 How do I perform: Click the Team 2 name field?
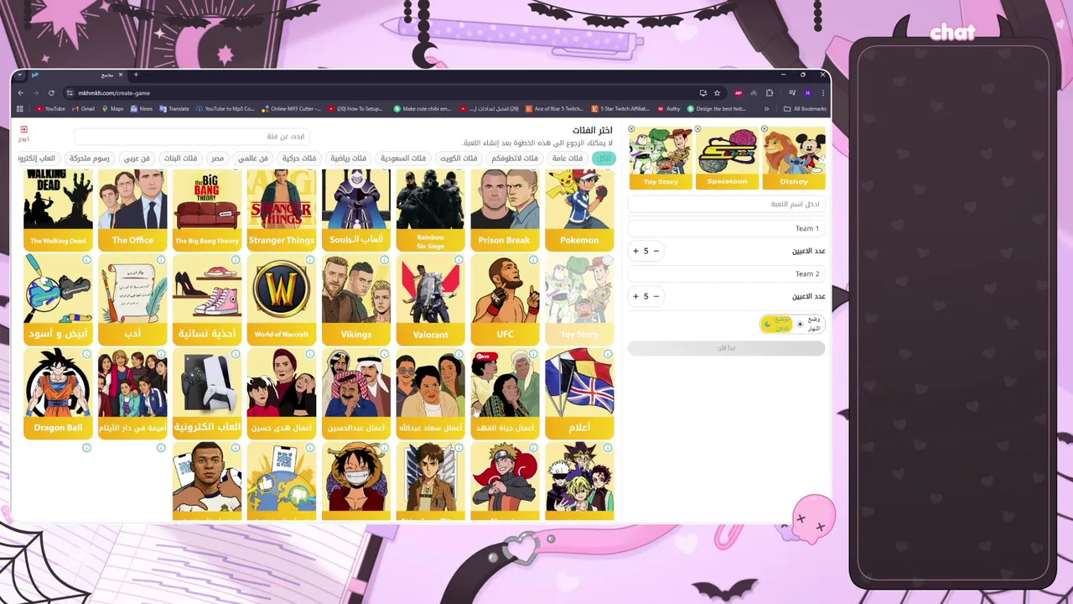click(726, 273)
